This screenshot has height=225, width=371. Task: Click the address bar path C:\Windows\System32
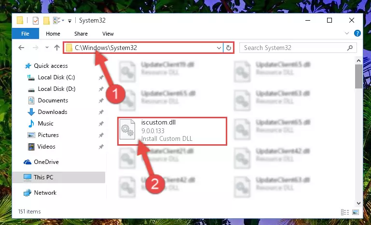click(x=106, y=48)
